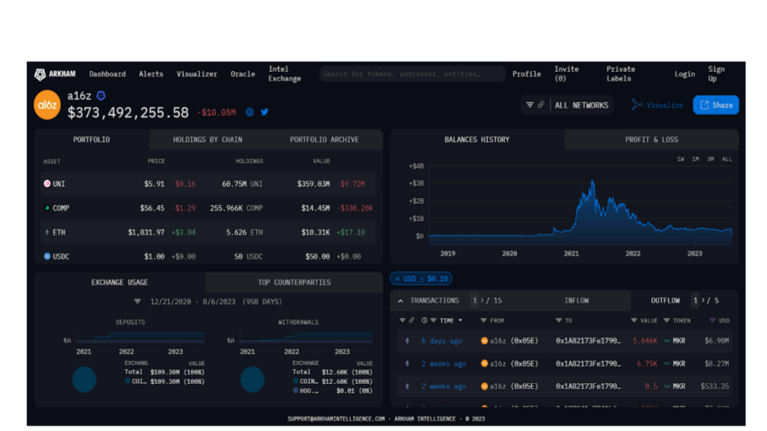
Task: Click the withdrawals pie chart circle
Action: pos(252,379)
